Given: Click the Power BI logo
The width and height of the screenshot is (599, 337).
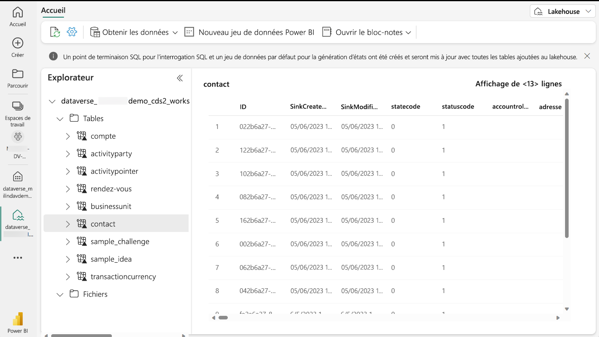Looking at the screenshot, I should 18,319.
